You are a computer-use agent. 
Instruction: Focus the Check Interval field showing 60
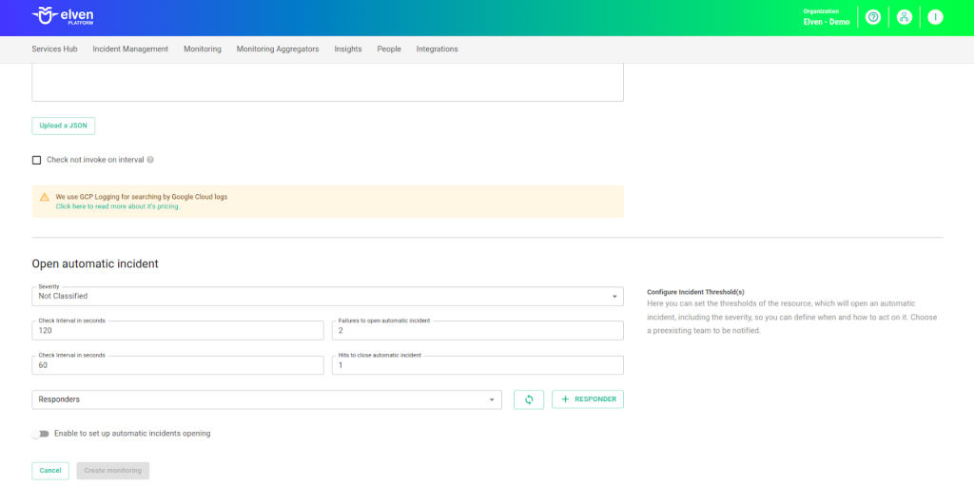tap(178, 365)
